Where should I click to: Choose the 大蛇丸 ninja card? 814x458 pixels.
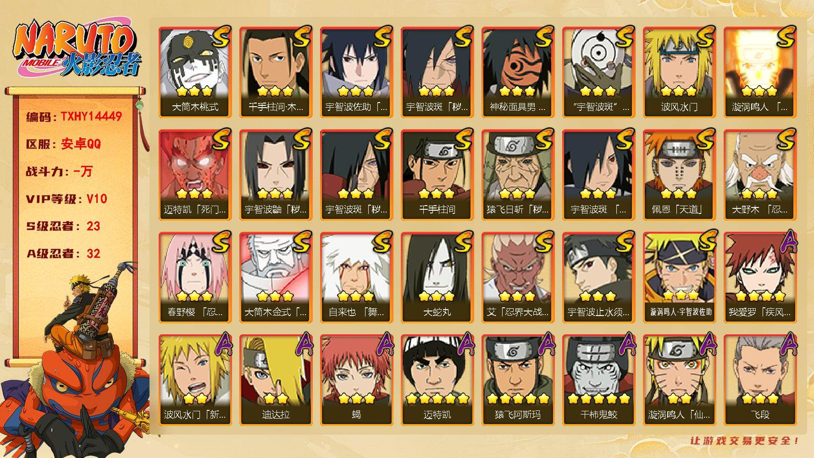437,278
